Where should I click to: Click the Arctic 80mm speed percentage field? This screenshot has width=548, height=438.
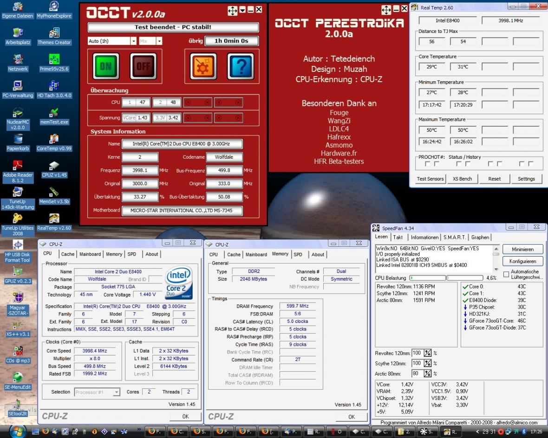coord(417,374)
